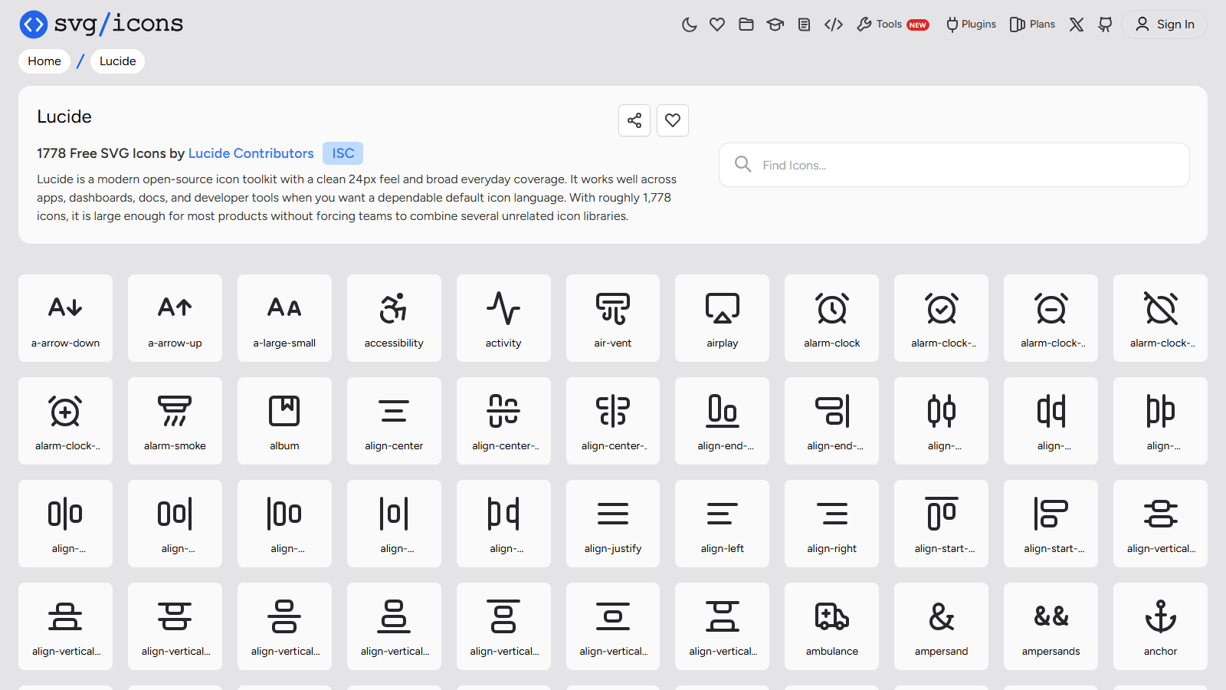
Task: Pick the align-justify icon
Action: 613,524
